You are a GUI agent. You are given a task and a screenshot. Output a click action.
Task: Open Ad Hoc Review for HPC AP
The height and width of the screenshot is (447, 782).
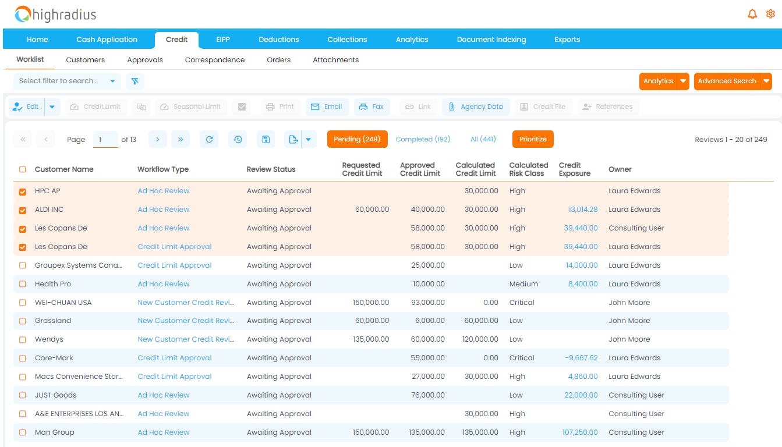(164, 191)
